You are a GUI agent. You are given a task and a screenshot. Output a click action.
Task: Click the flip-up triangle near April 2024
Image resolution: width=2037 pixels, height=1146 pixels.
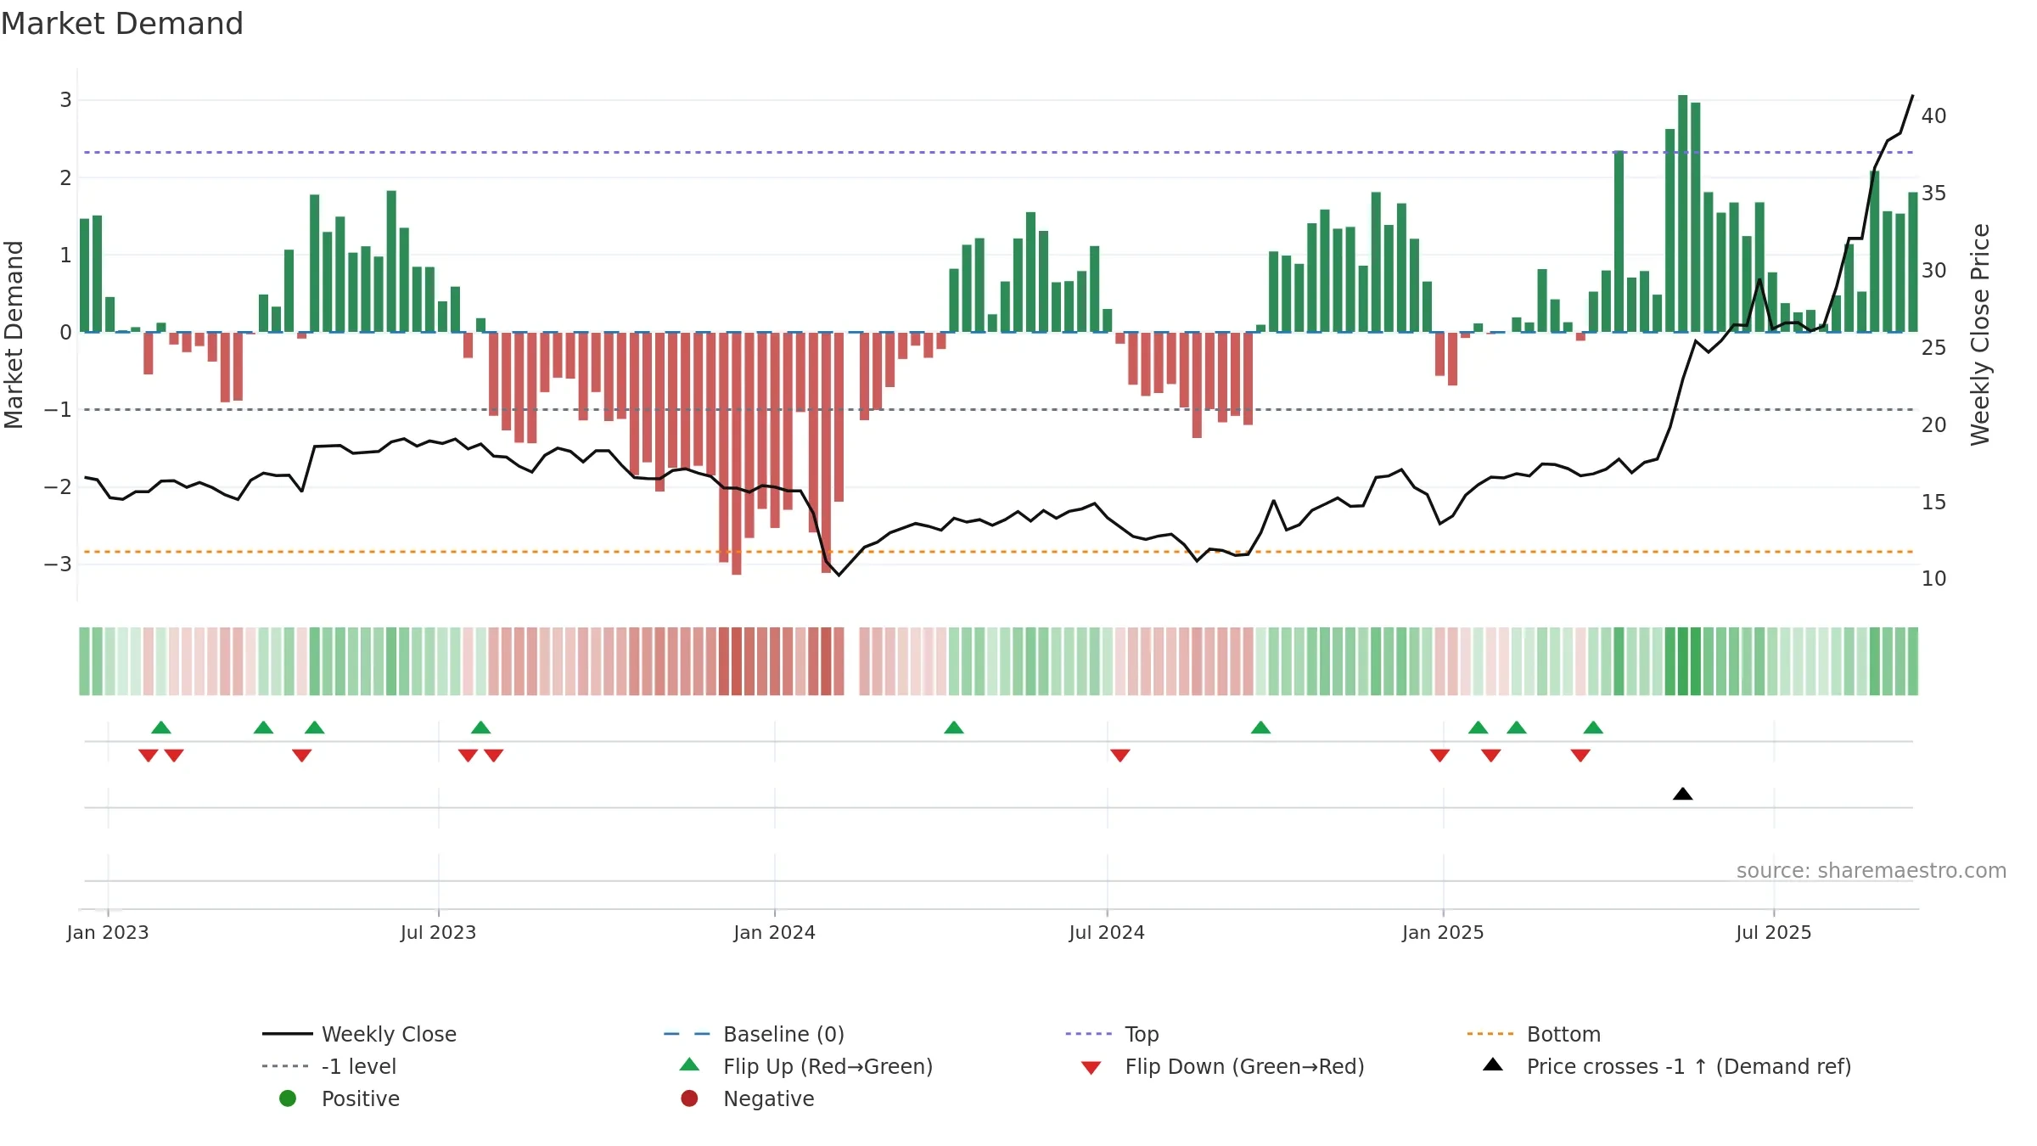click(x=954, y=727)
